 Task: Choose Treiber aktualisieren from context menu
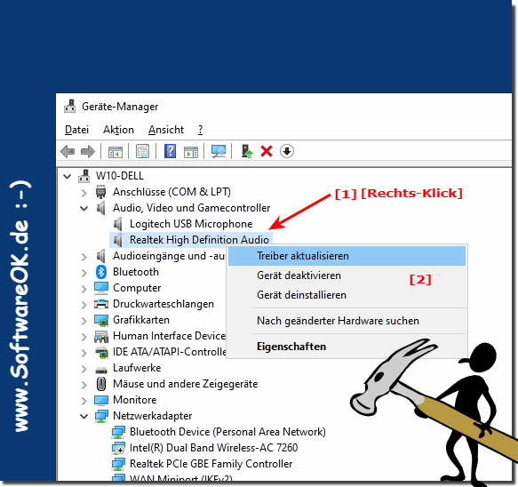click(x=347, y=256)
